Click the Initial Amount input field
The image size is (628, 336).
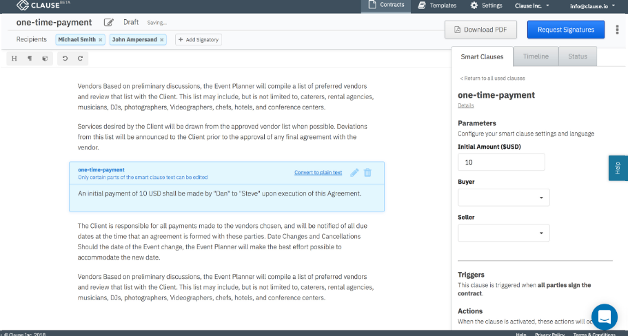(501, 162)
